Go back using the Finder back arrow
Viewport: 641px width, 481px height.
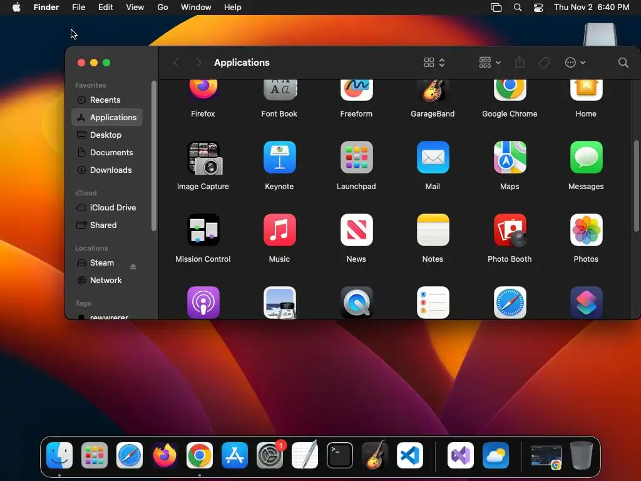176,63
